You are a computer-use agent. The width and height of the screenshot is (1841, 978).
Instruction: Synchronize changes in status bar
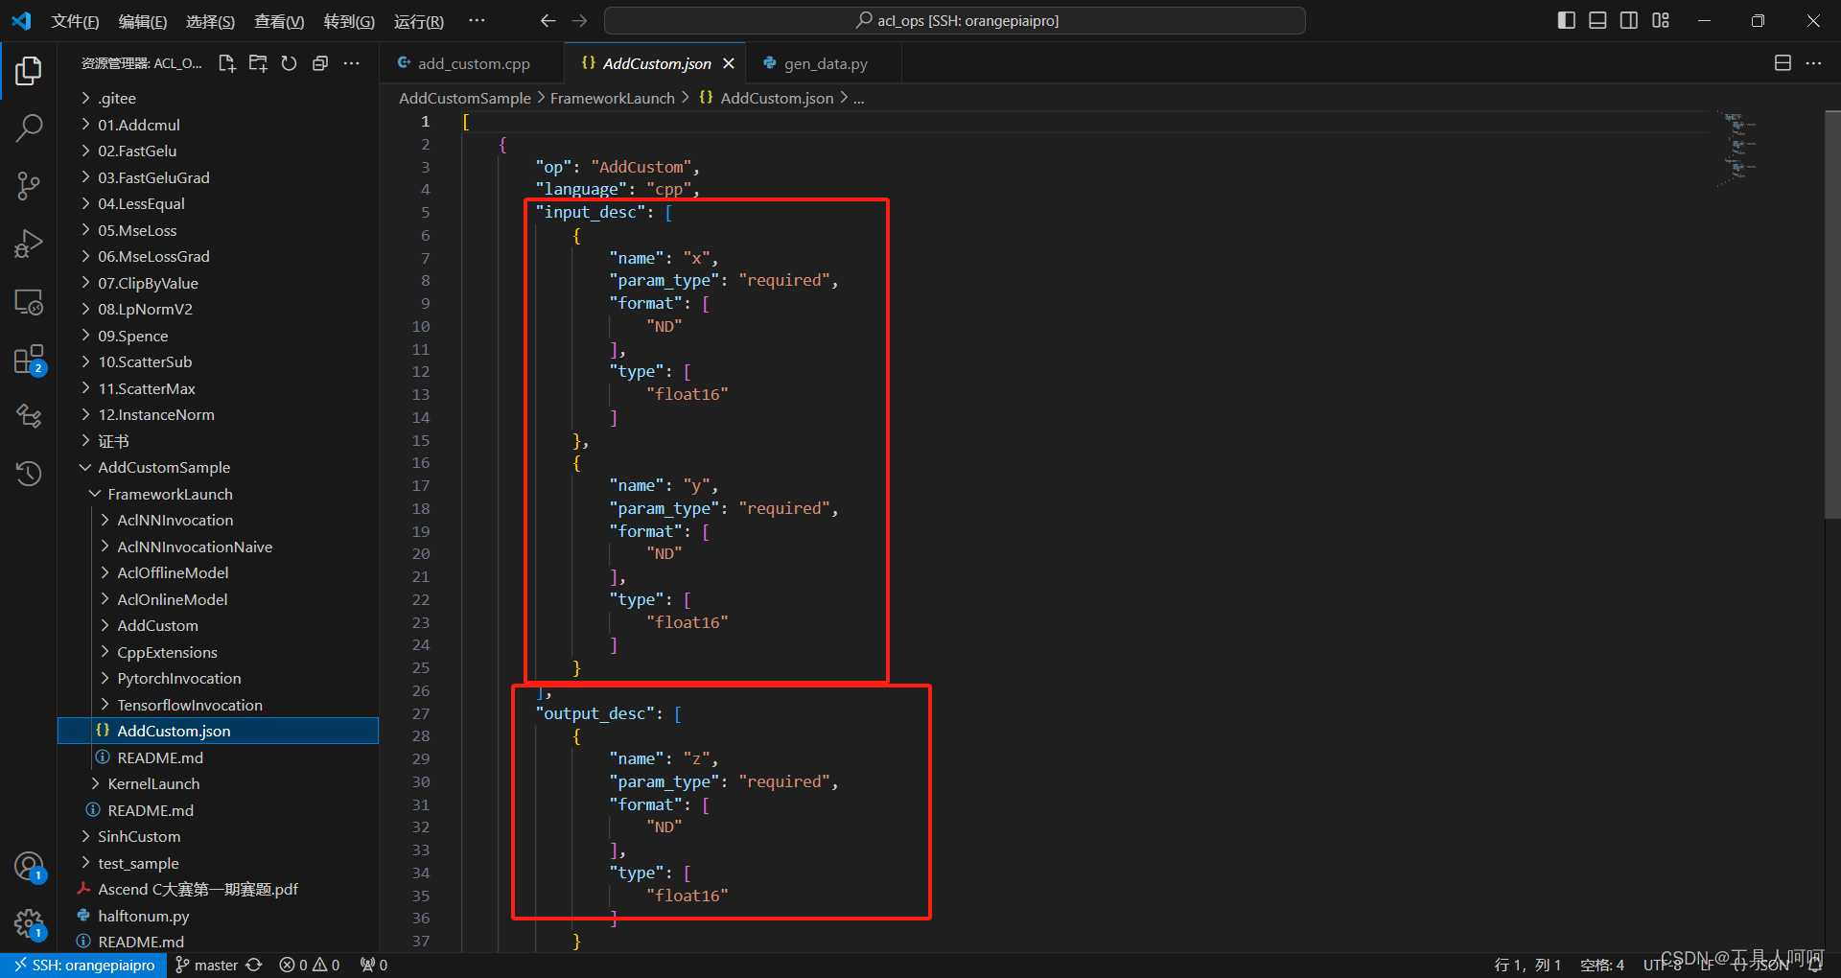(254, 965)
